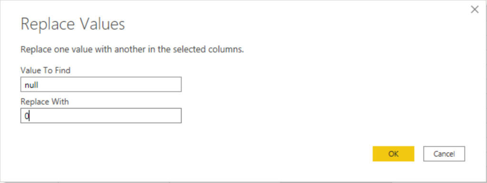
Task: Select the Value To Find label
Action: click(45, 70)
